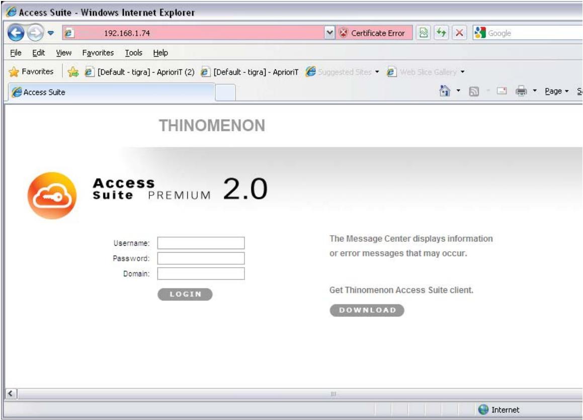This screenshot has width=583, height=420.
Task: Click the horizontal scrollbar track
Action: (x=299, y=394)
